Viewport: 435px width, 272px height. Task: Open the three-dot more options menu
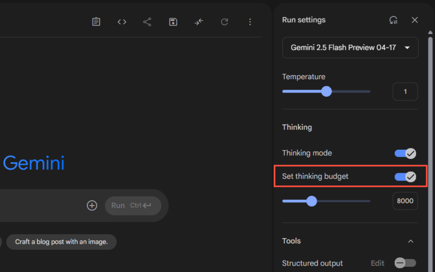(x=250, y=22)
